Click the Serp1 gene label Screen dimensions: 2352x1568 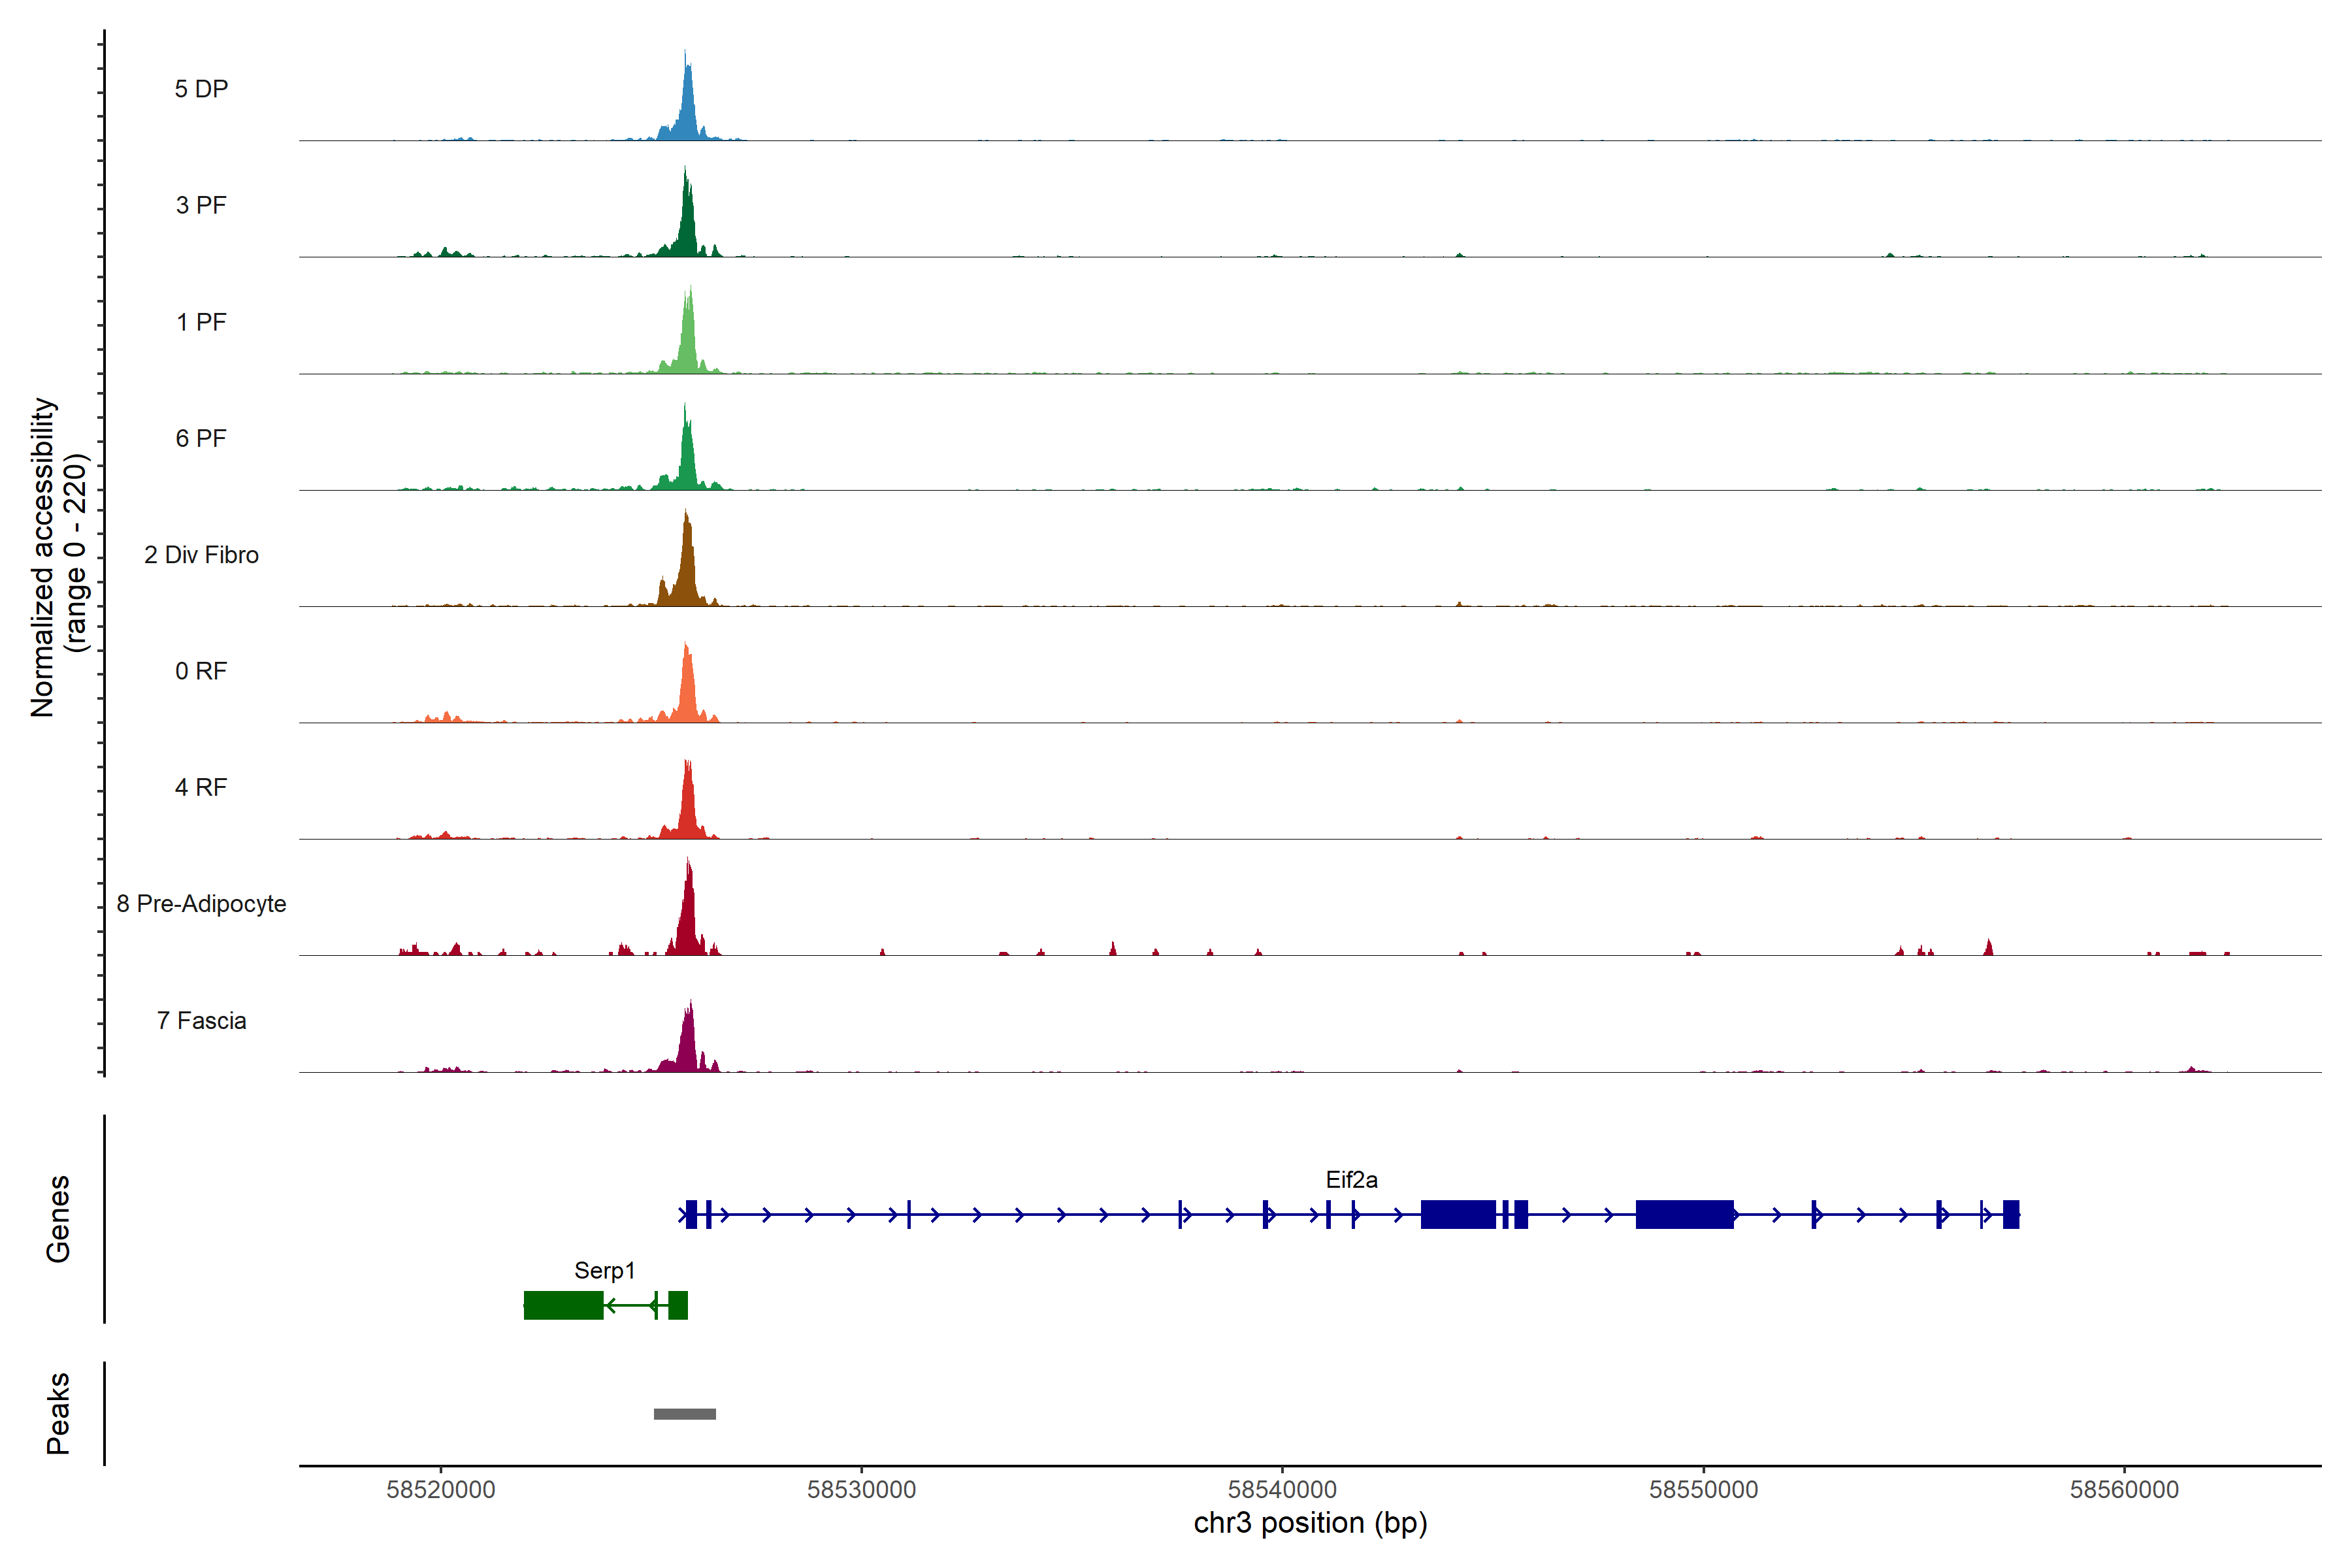click(604, 1271)
